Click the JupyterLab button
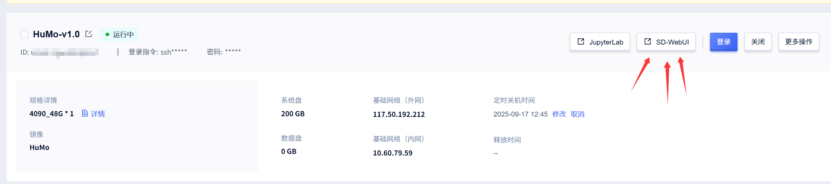 tap(600, 42)
